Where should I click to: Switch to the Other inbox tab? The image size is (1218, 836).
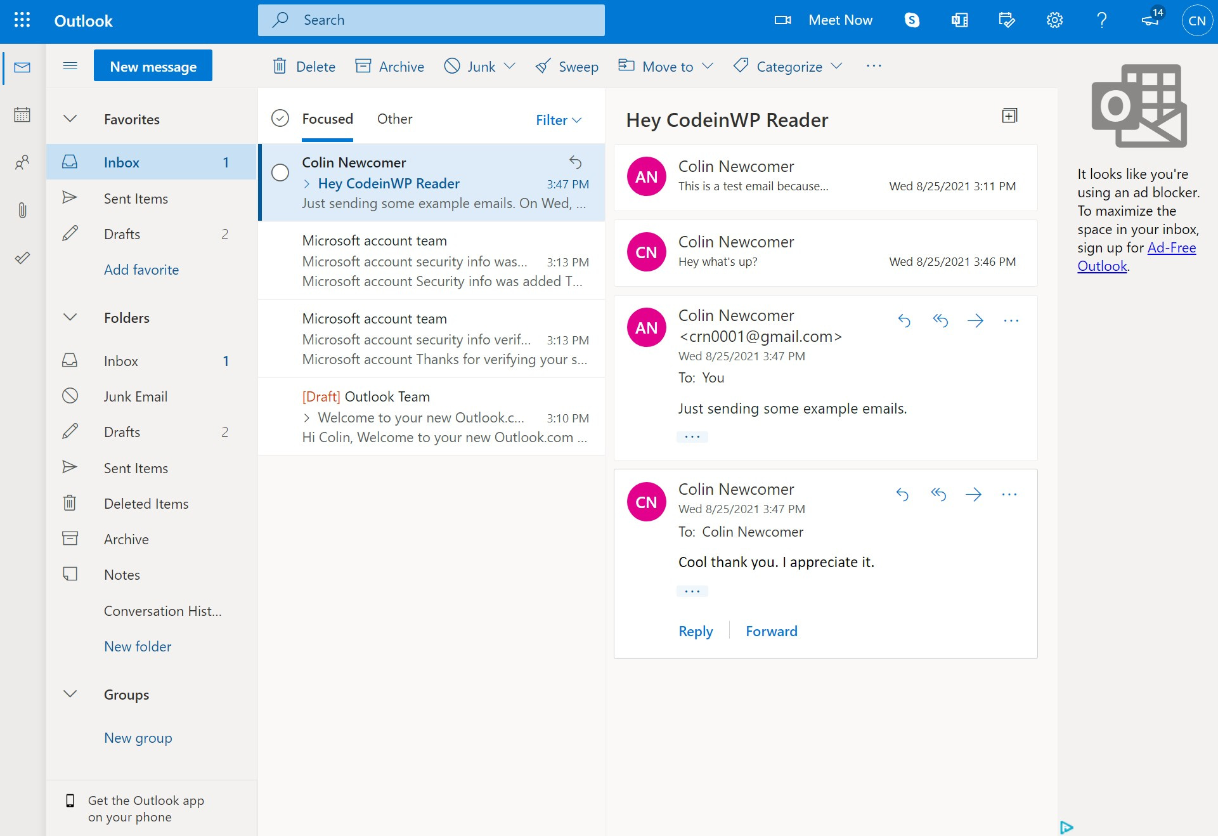pos(394,119)
